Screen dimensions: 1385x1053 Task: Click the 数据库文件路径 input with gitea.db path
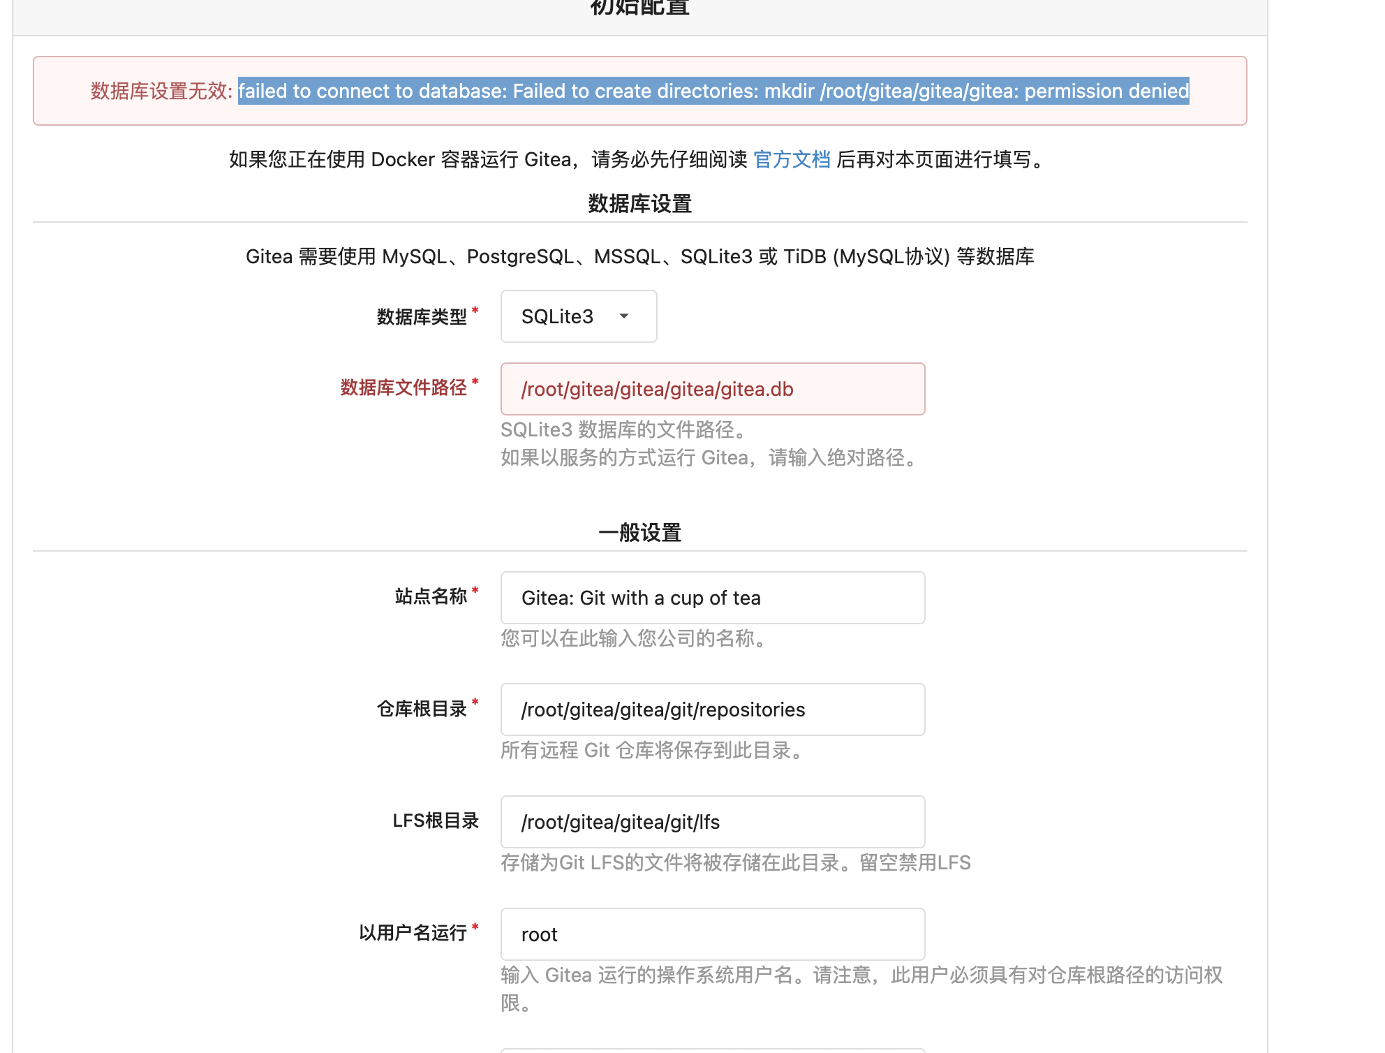pyautogui.click(x=713, y=389)
